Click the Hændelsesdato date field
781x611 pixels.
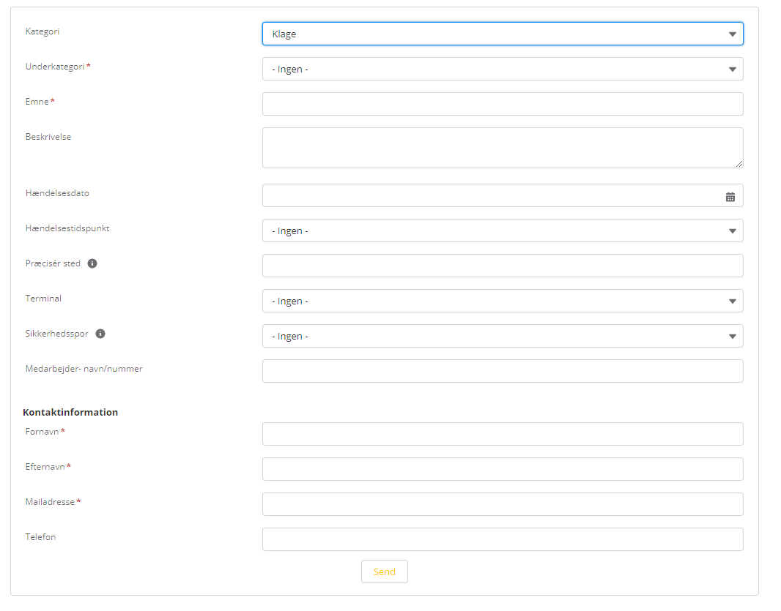coord(491,195)
